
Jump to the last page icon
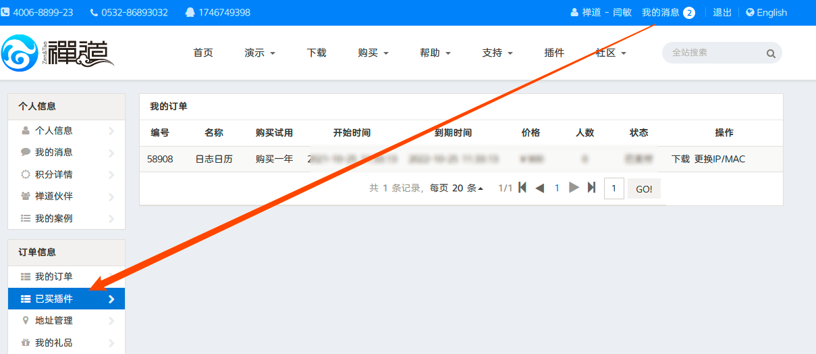[591, 188]
